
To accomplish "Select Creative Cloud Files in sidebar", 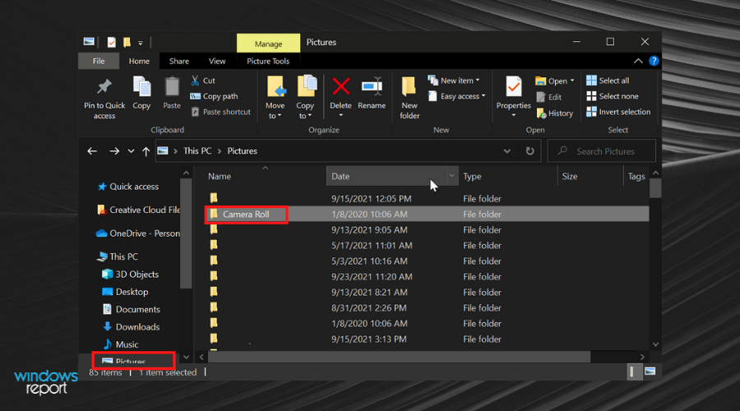I will (139, 210).
